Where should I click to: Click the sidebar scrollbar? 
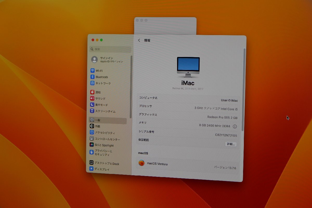click(x=131, y=87)
